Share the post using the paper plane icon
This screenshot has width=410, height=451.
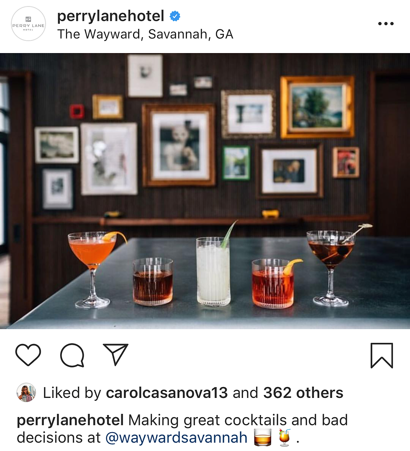(116, 354)
